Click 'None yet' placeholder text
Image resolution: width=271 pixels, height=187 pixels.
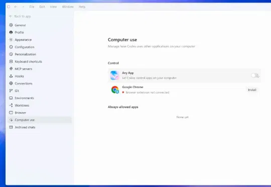pyautogui.click(x=183, y=117)
